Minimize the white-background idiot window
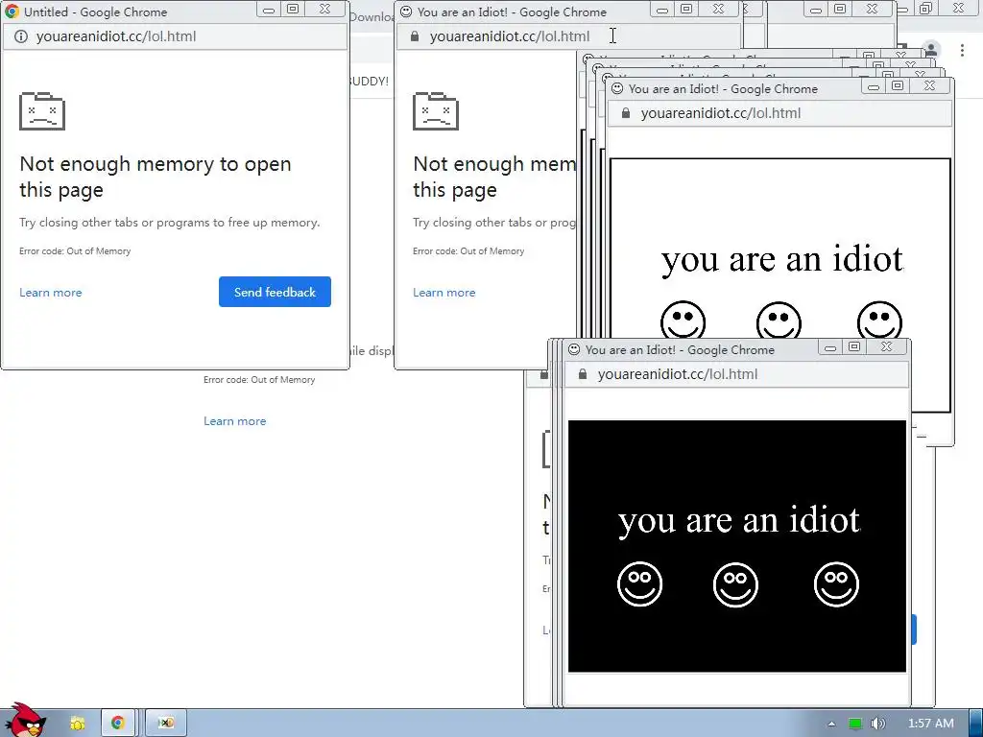 pyautogui.click(x=874, y=86)
